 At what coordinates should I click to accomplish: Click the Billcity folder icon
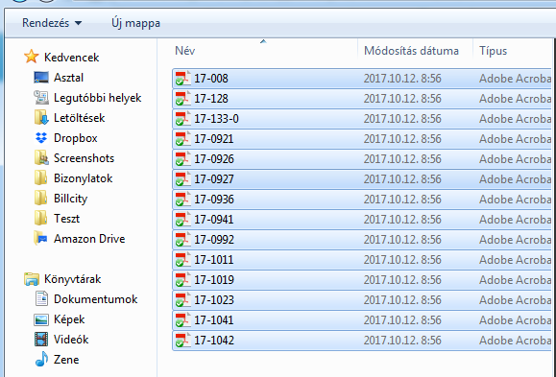(40, 199)
